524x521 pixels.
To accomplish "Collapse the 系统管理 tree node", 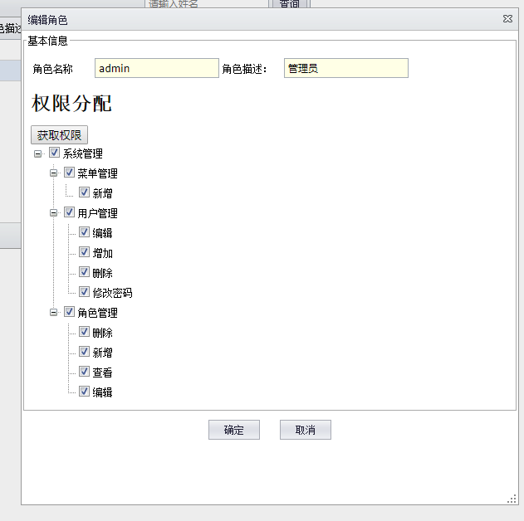I will point(37,153).
